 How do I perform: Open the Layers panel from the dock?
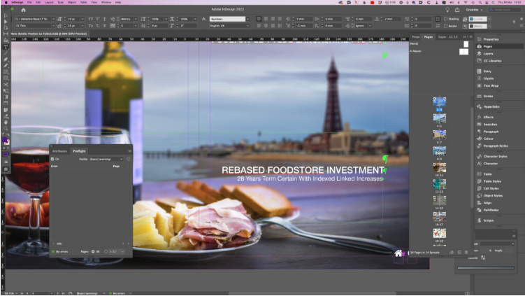coord(488,53)
